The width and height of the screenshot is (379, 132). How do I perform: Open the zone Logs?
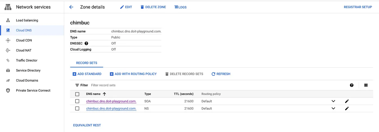coord(181,7)
